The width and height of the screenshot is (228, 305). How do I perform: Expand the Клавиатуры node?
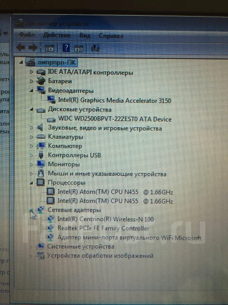click(31, 137)
